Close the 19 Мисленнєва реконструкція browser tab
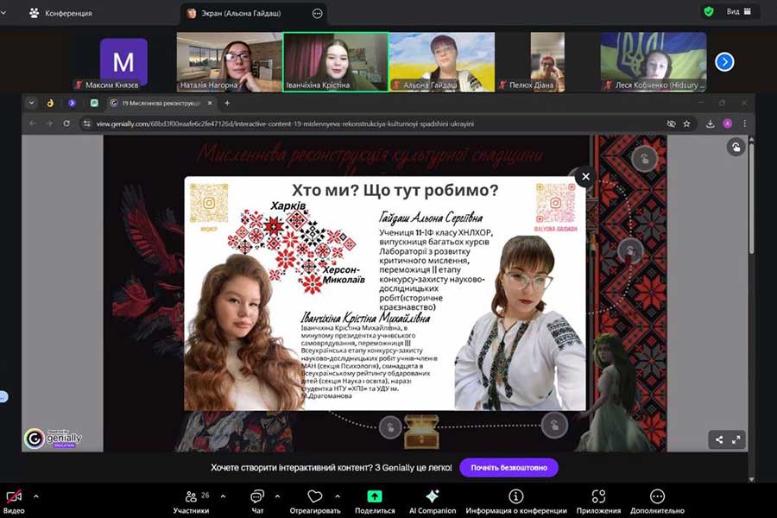777x518 pixels. (x=210, y=103)
